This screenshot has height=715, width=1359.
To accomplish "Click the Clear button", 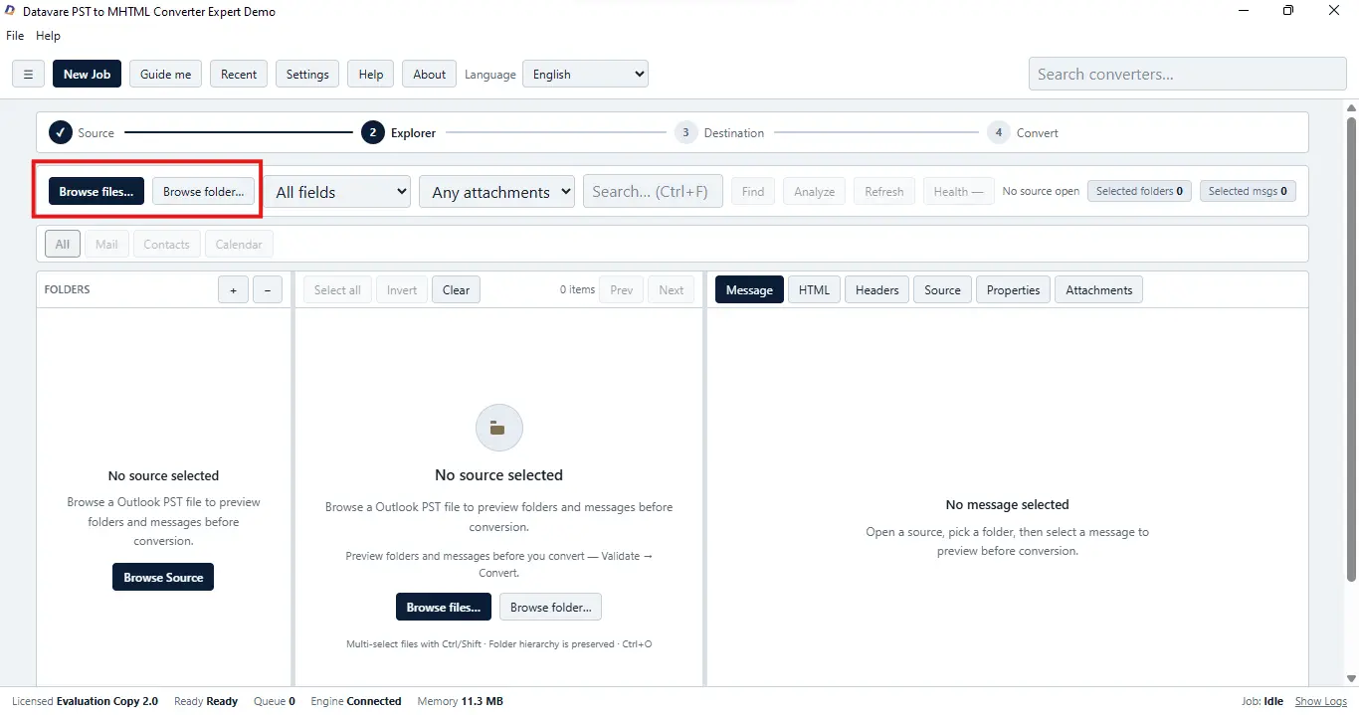I will pos(456,289).
